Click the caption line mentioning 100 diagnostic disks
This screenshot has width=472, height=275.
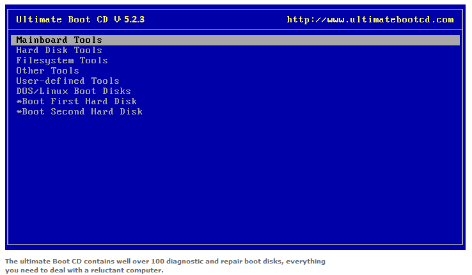click(165, 261)
